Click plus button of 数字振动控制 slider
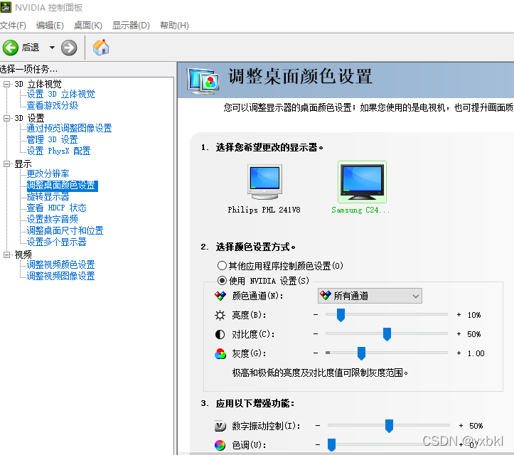Viewport: 514px width, 455px height. coord(461,426)
